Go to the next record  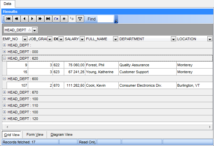[32, 19]
